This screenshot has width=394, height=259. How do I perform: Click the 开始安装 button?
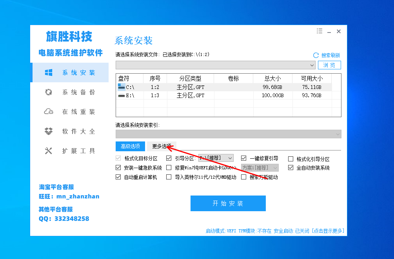[x=228, y=203]
